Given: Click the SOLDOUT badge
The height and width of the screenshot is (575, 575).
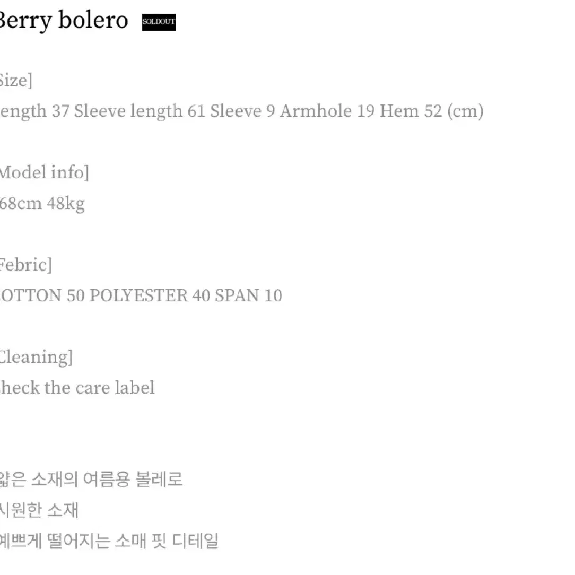Looking at the screenshot, I should [159, 22].
